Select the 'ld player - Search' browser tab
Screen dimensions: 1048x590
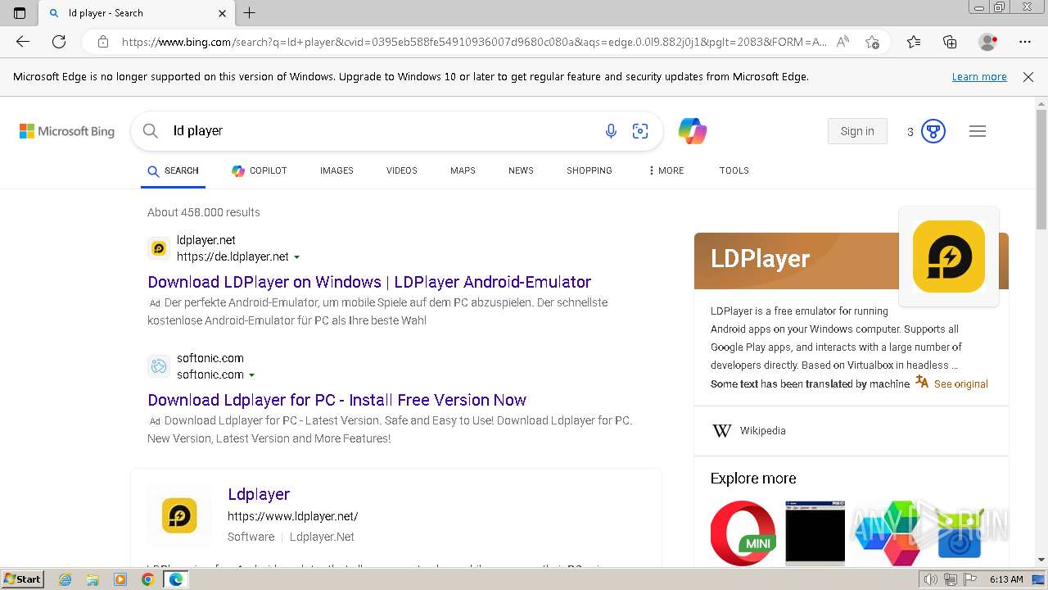coord(135,13)
